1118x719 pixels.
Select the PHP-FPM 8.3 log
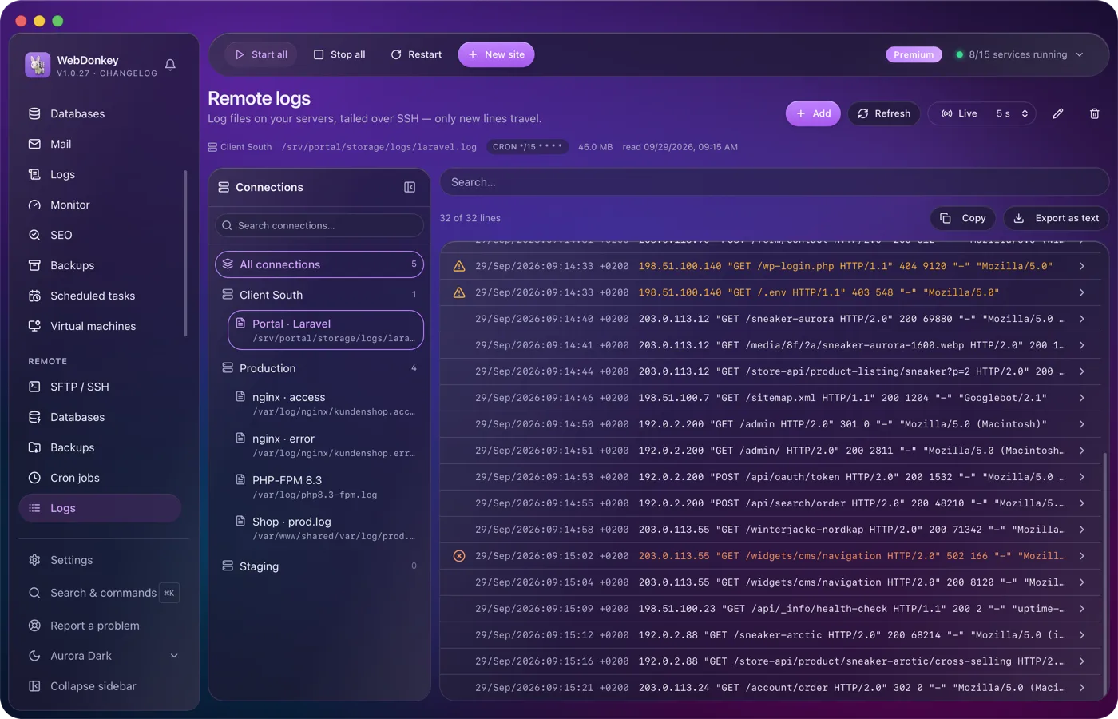click(326, 487)
